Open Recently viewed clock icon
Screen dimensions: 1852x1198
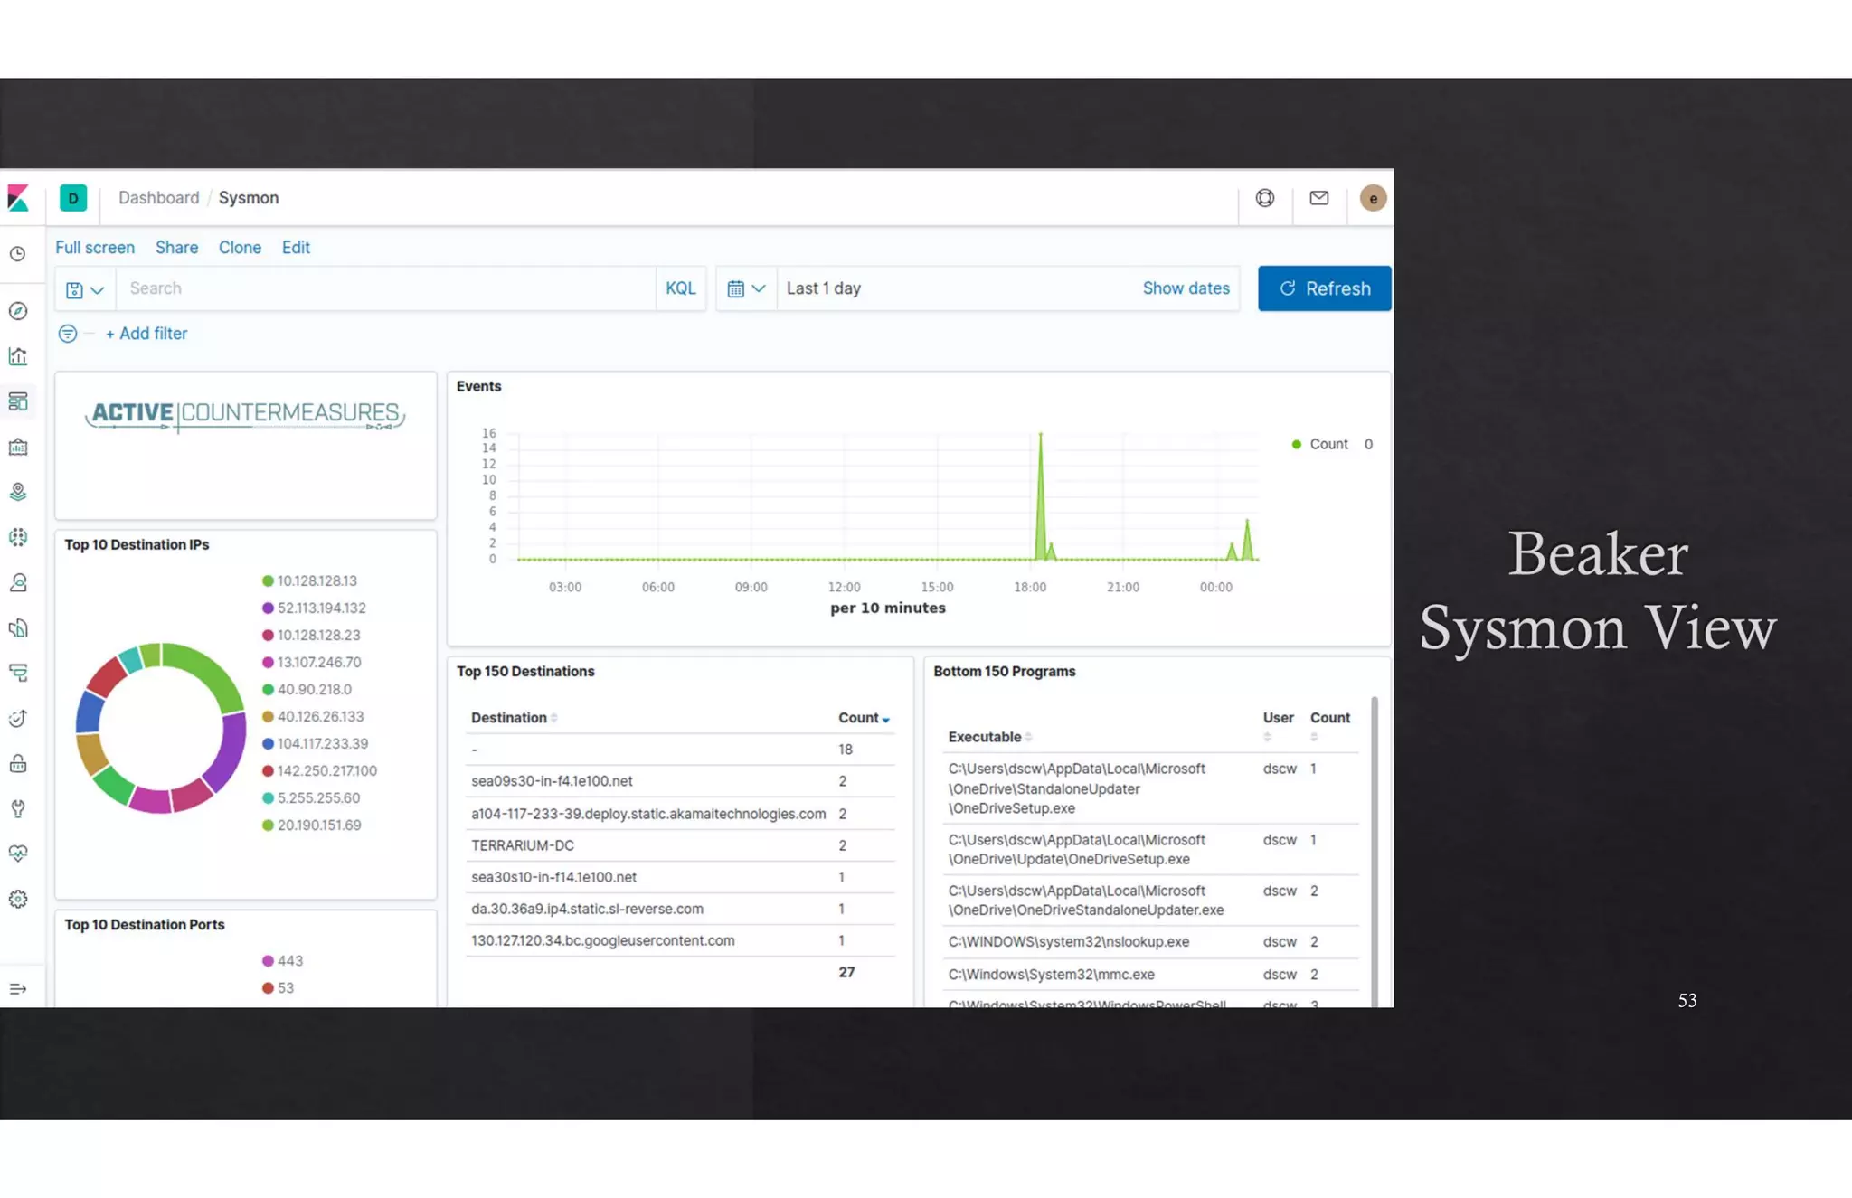click(18, 254)
